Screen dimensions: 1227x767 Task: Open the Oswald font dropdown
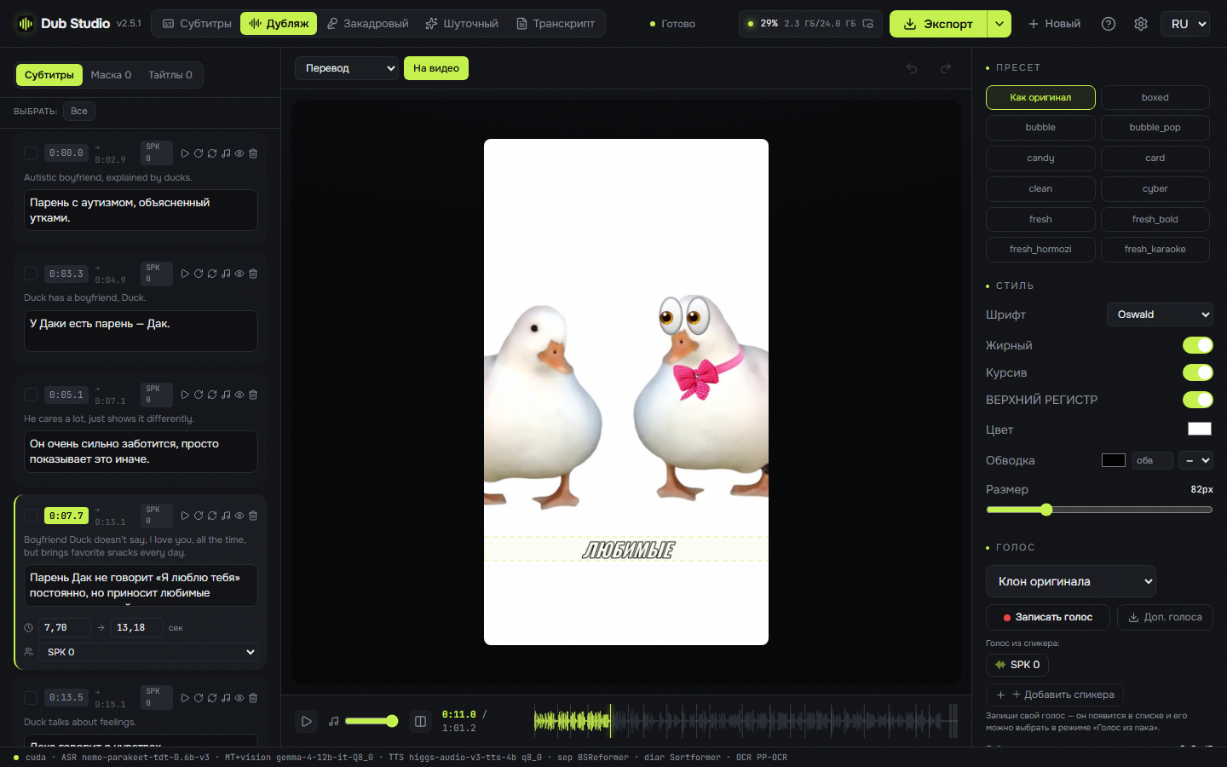click(x=1160, y=314)
